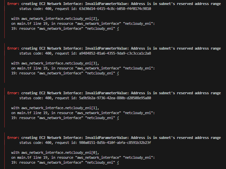226x169 pixels.
Task: Select the netcloudy_eni[3] resource reference
Action: tap(60, 63)
